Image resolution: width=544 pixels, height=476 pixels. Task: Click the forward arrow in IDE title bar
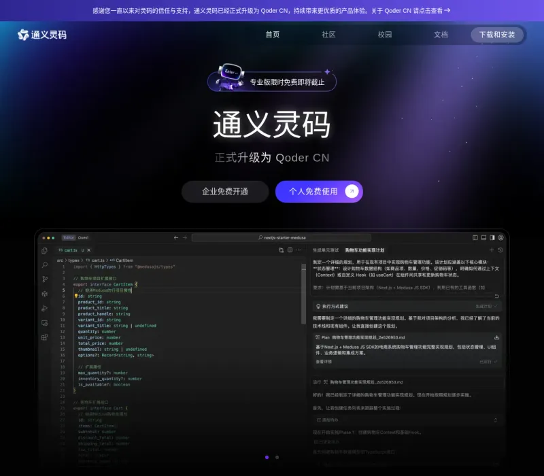pyautogui.click(x=184, y=237)
